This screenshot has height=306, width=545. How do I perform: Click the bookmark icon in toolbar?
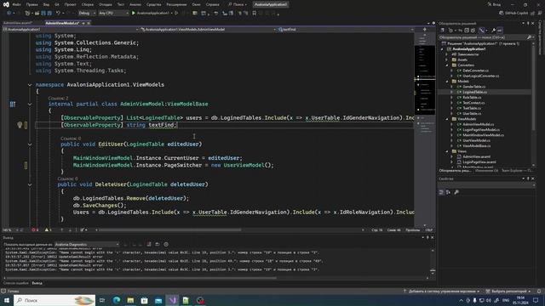(x=254, y=14)
